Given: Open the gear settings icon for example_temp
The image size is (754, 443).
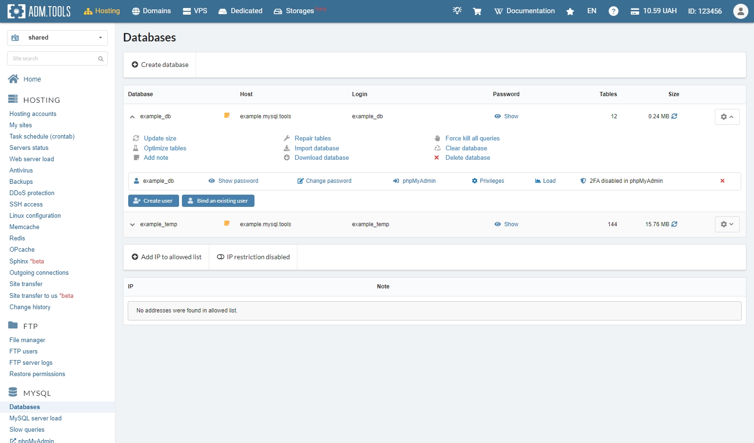Looking at the screenshot, I should pyautogui.click(x=724, y=224).
